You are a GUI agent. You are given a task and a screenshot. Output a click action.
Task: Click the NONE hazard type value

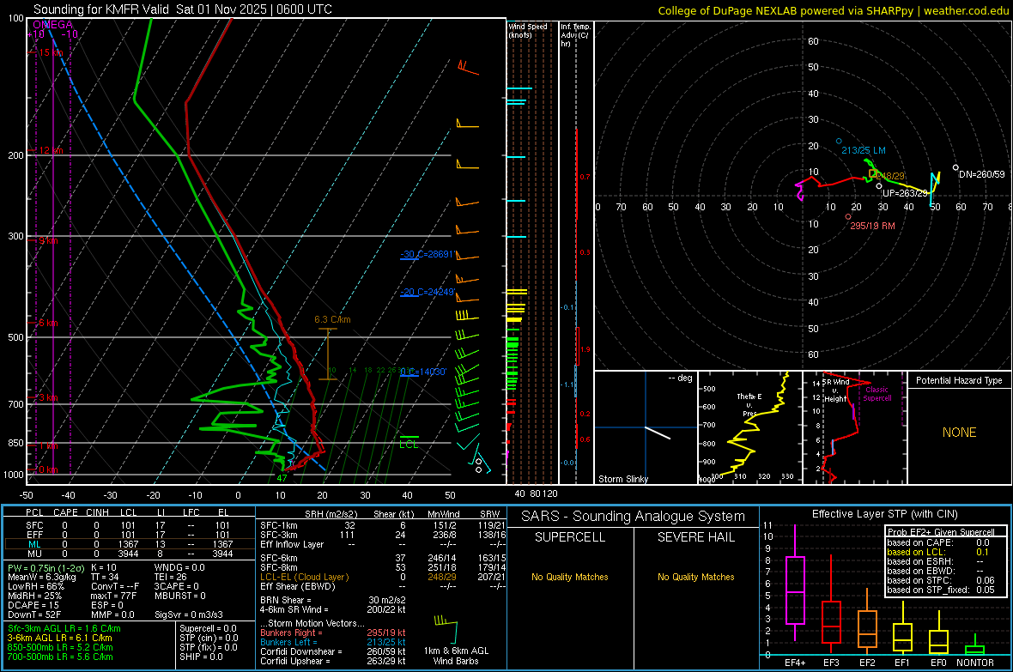click(959, 433)
